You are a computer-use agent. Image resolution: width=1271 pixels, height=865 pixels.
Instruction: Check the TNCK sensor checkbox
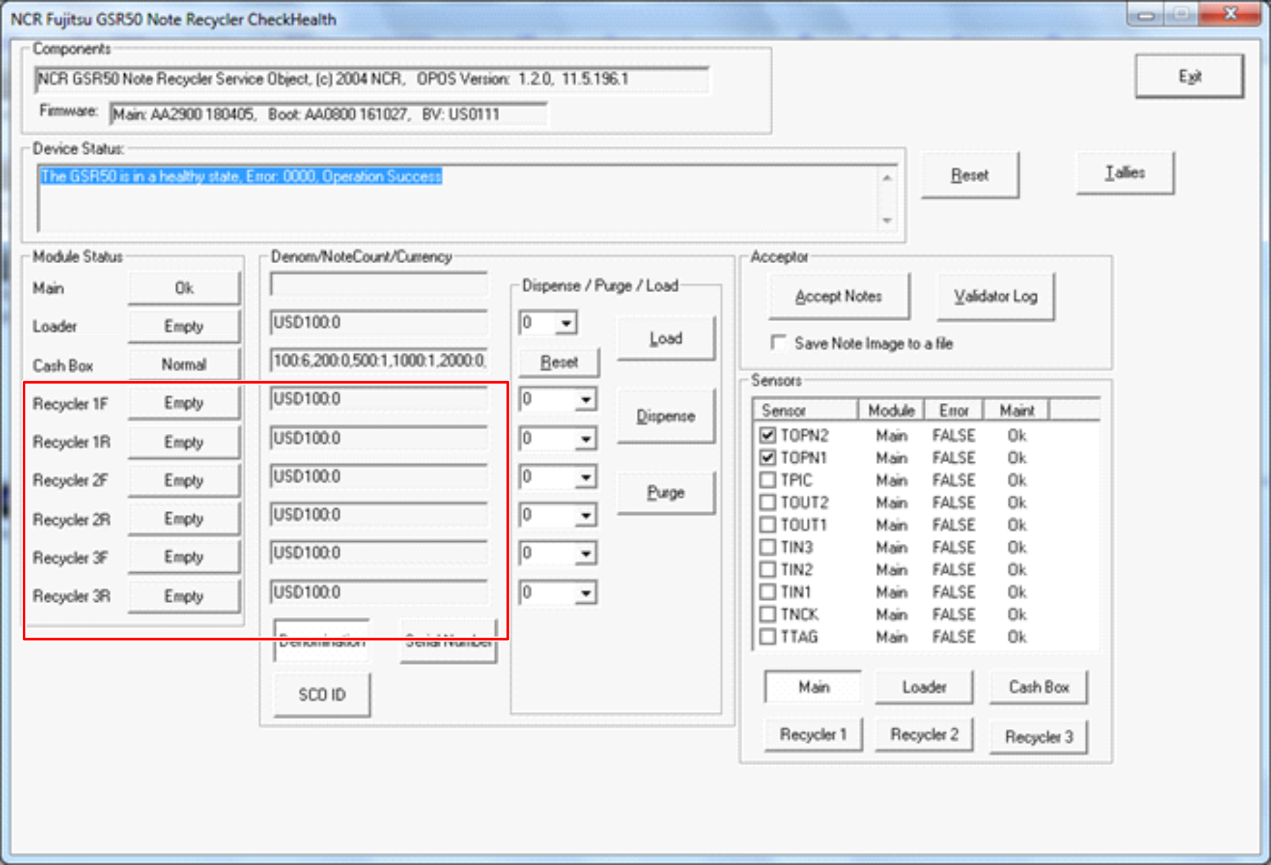coord(768,614)
